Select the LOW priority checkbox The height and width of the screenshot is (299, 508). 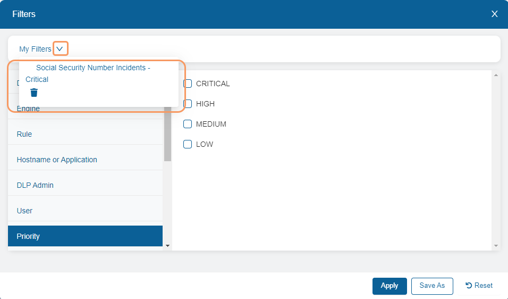tap(188, 144)
